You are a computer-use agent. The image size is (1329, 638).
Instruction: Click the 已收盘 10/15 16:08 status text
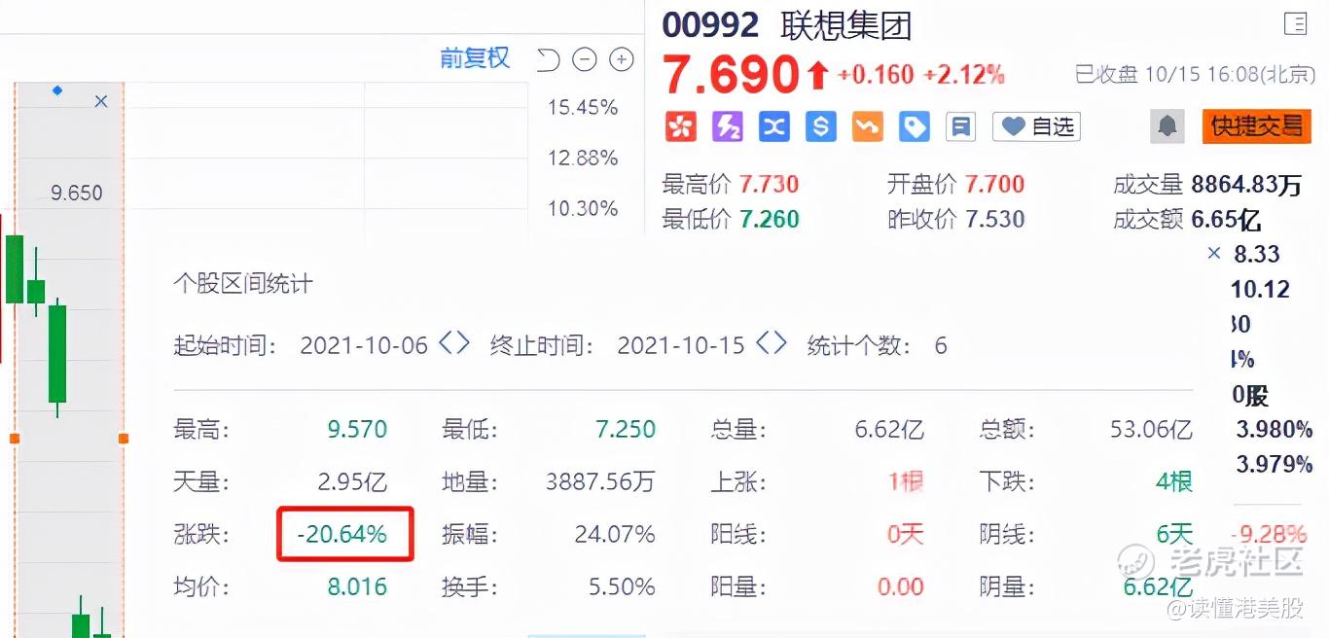point(1195,75)
